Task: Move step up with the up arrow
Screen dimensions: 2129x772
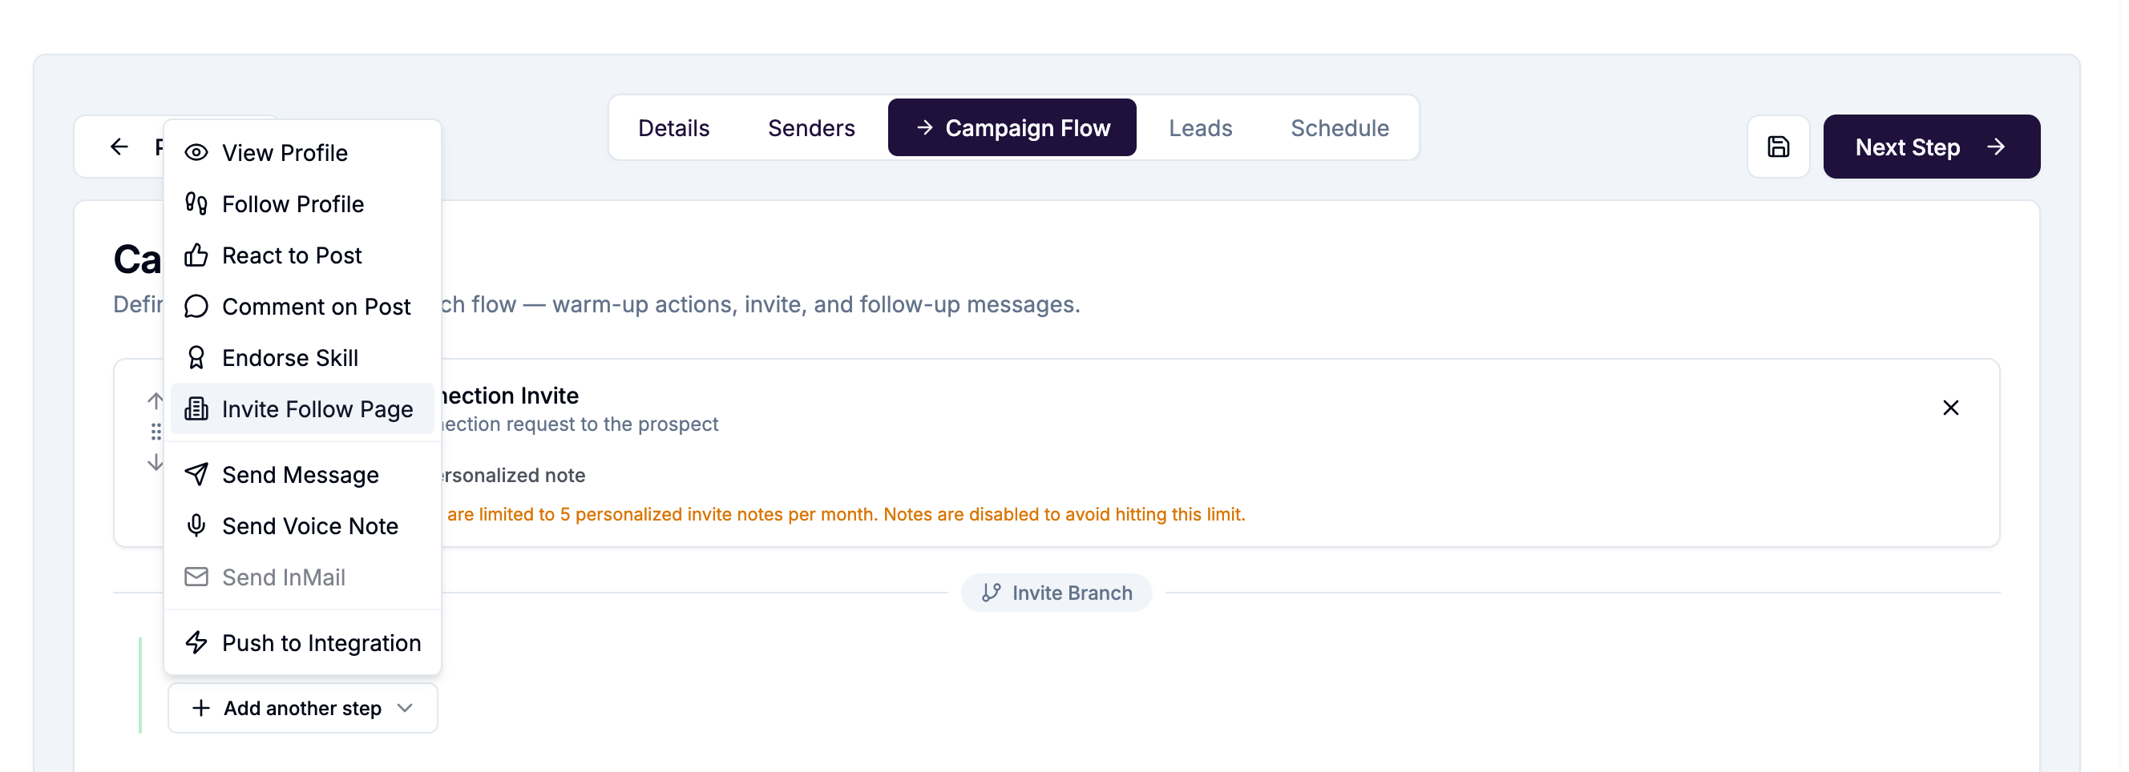Action: pyautogui.click(x=155, y=401)
